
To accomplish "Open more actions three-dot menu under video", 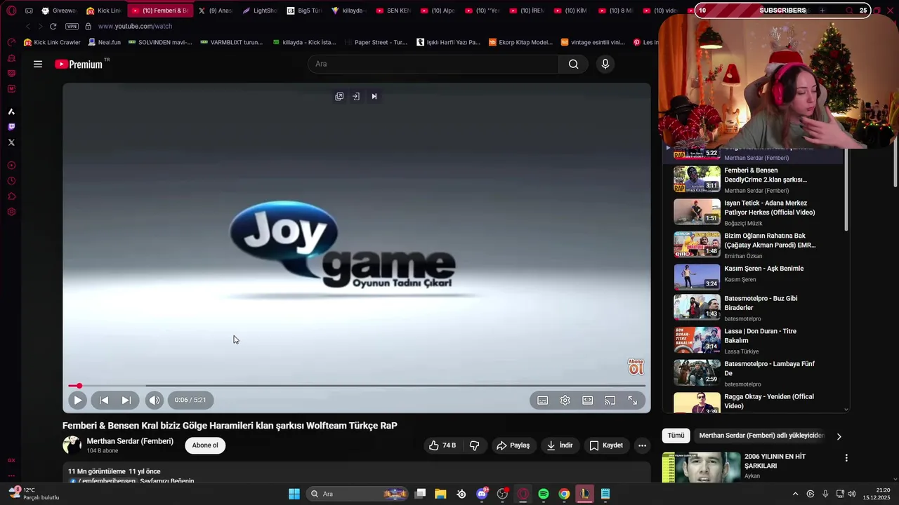I will coord(642,445).
